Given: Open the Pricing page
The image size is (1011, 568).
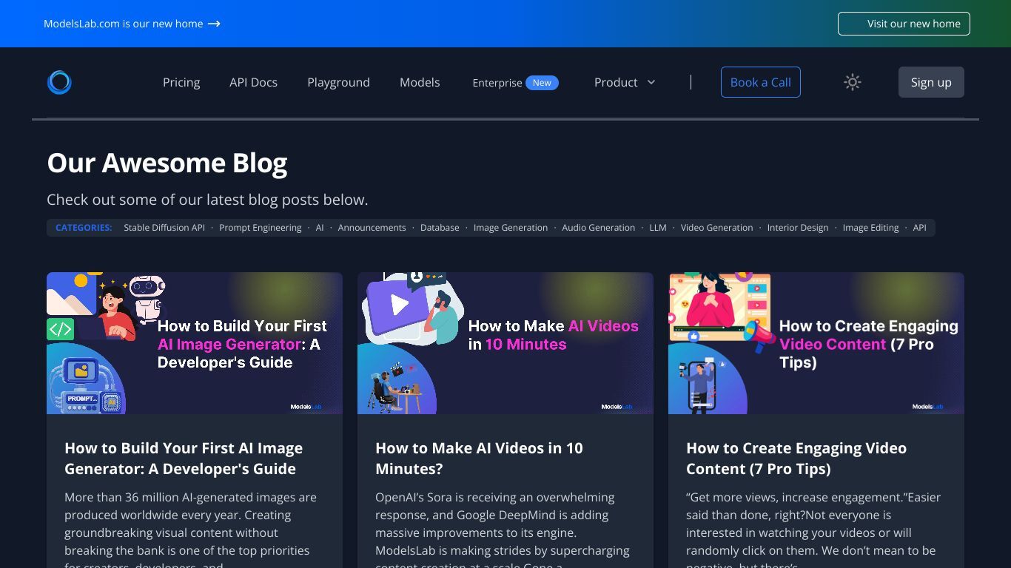Looking at the screenshot, I should click(x=181, y=82).
